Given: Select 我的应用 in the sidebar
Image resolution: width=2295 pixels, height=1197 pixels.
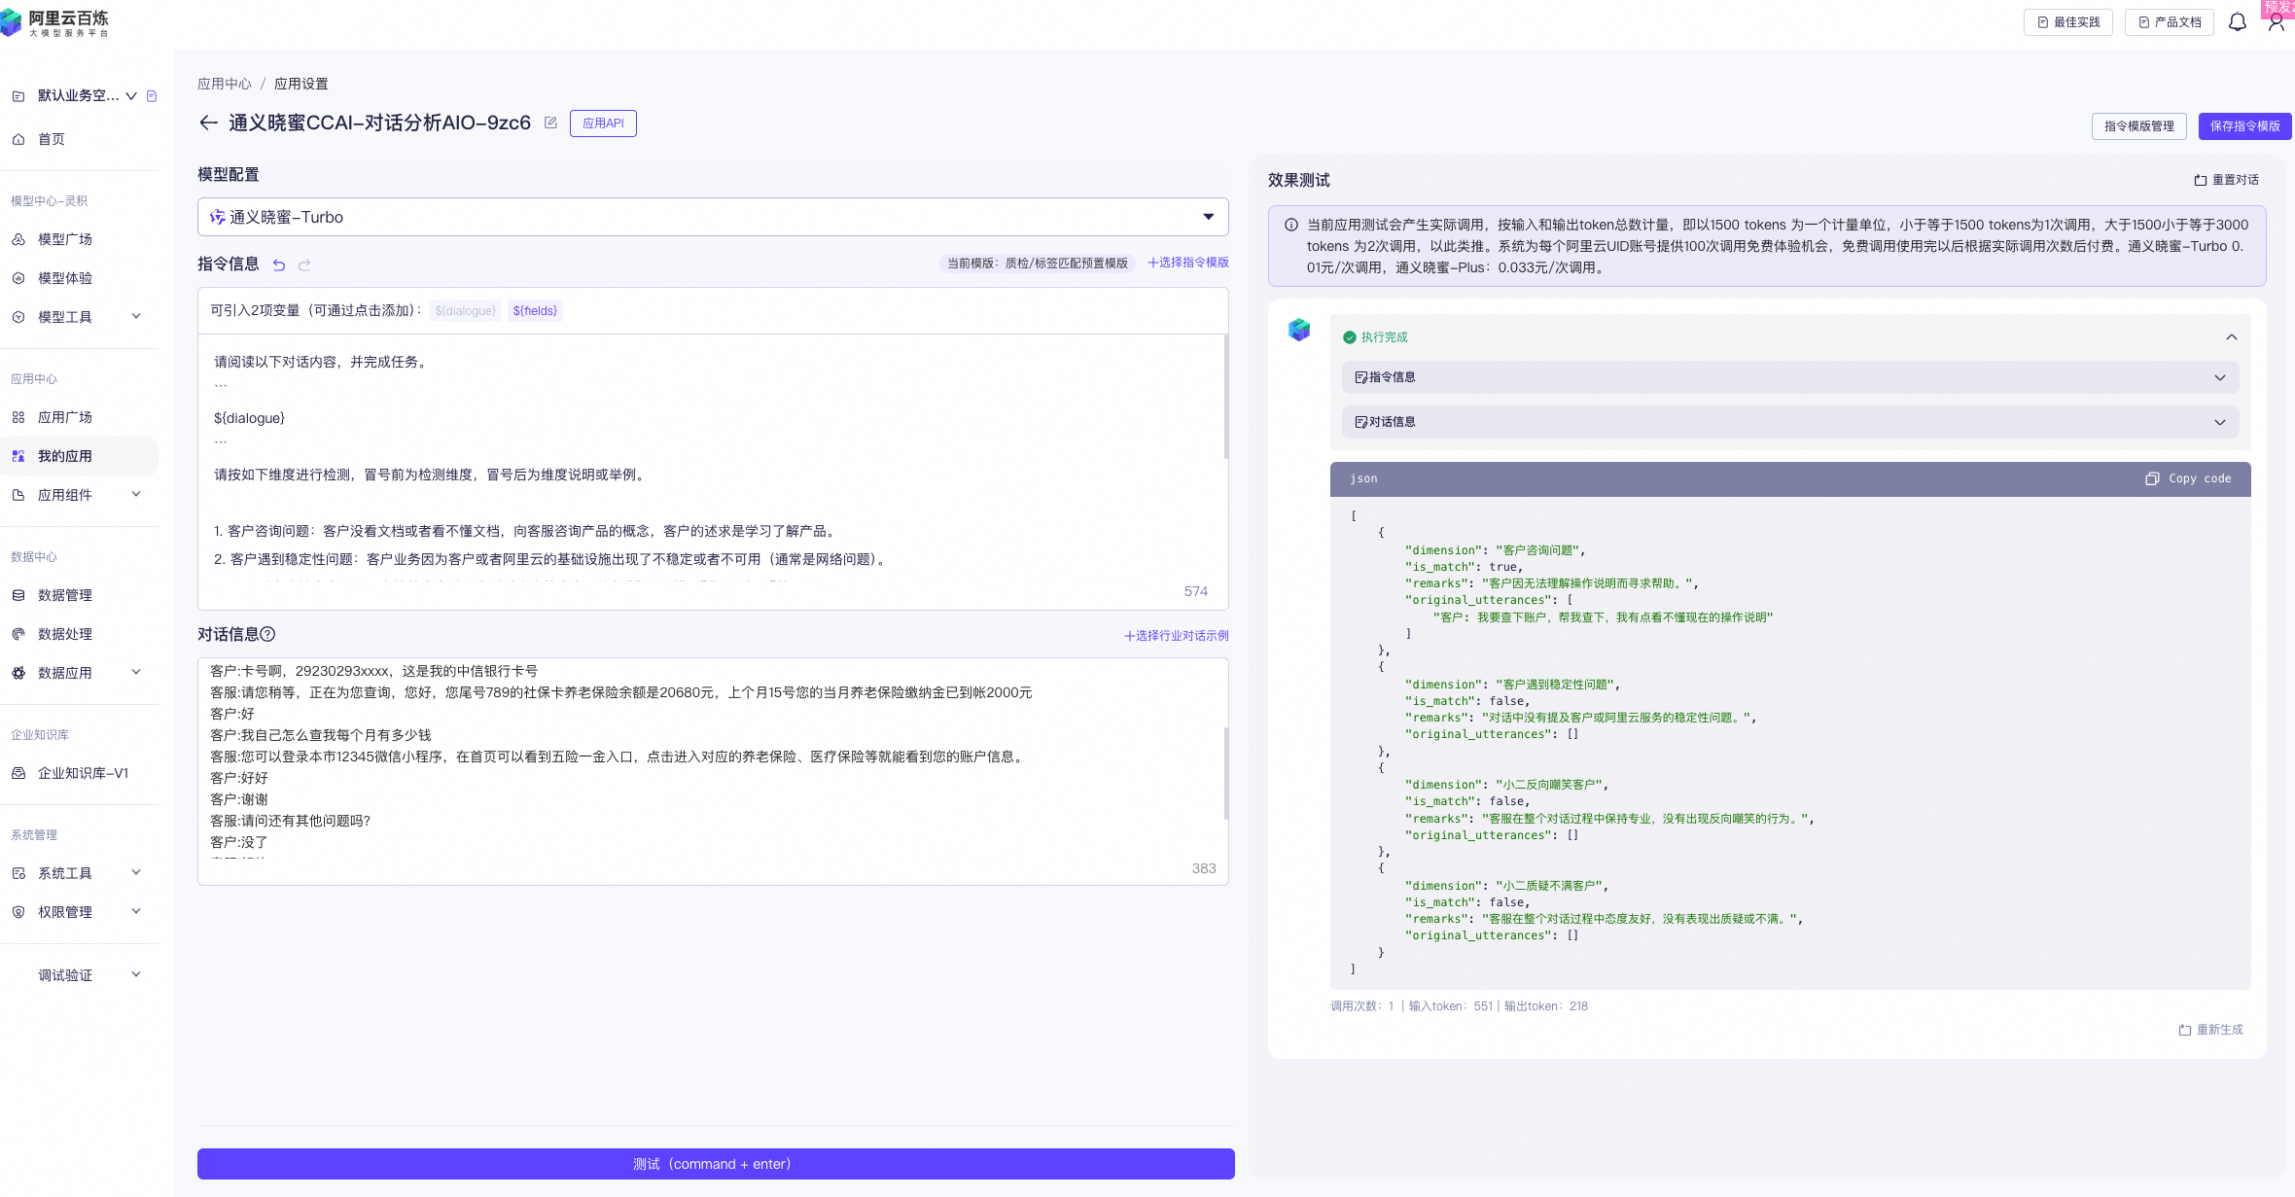Looking at the screenshot, I should click(x=79, y=456).
